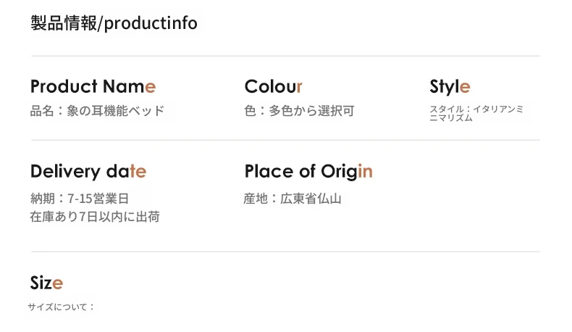Click the orange 'r' in Colour
This screenshot has height=332, width=572.
coord(299,88)
